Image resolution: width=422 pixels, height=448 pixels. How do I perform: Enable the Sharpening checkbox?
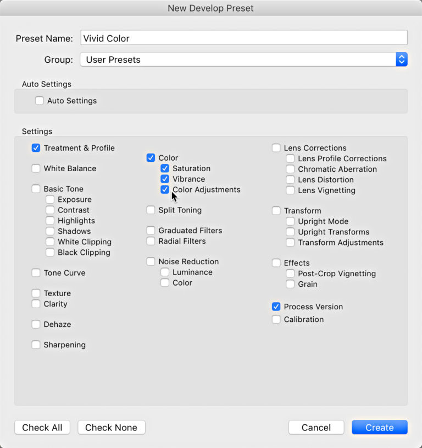pyautogui.click(x=36, y=345)
